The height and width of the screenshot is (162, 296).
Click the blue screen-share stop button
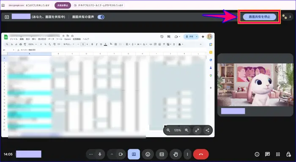[x=259, y=17]
